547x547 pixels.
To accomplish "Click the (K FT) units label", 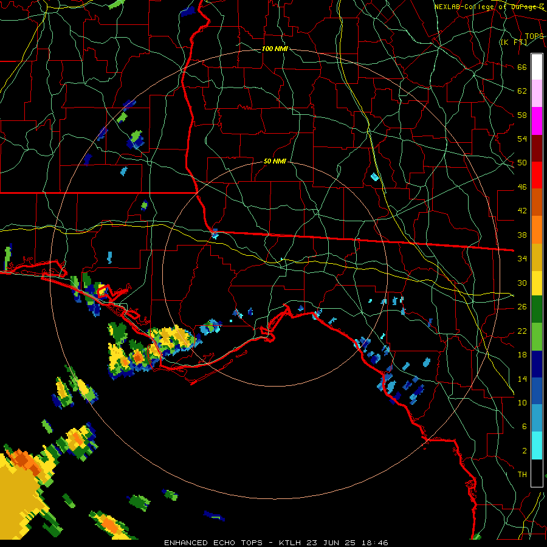I will pos(514,42).
